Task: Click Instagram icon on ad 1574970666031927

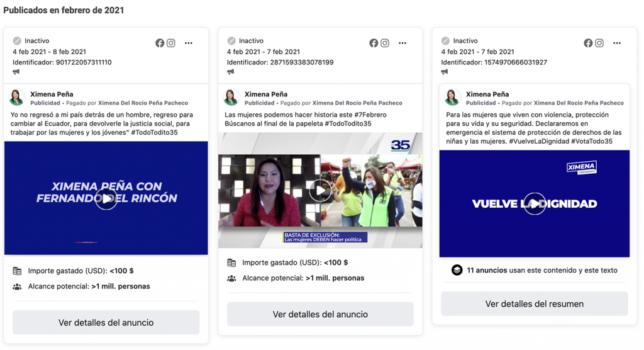Action: [x=599, y=43]
